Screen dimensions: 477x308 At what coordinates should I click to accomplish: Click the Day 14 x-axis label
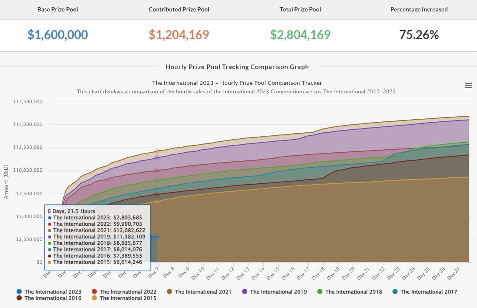[x=259, y=273]
